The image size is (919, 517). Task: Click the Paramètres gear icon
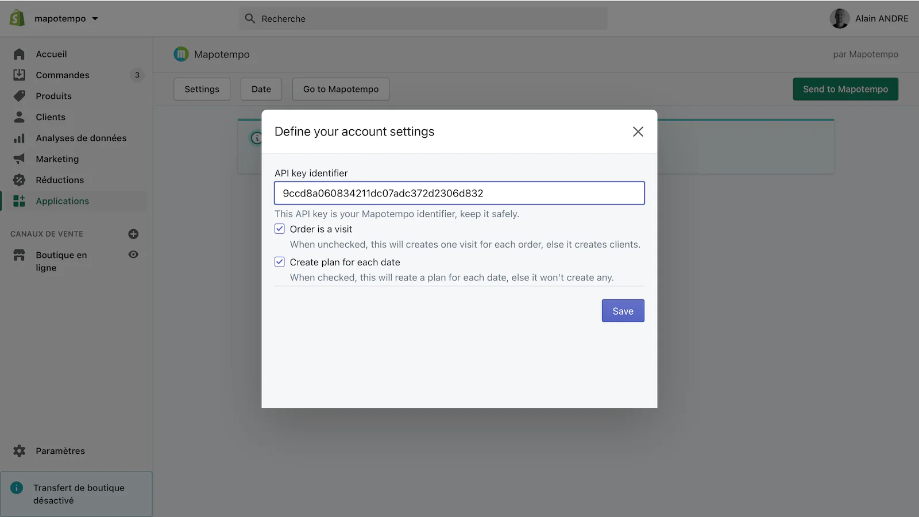point(19,451)
